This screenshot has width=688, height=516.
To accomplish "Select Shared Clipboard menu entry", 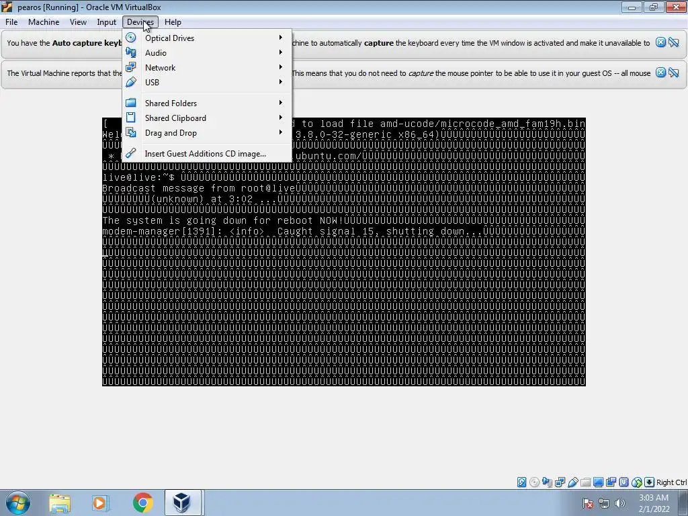I will click(x=207, y=118).
